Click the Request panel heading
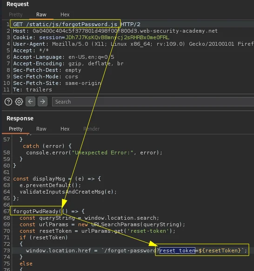Screen dimensions: 254x271 point(18,4)
